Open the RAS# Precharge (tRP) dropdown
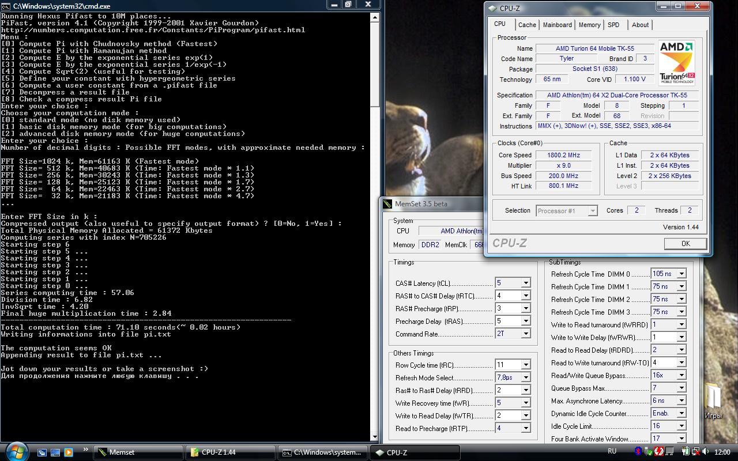 tap(525, 308)
